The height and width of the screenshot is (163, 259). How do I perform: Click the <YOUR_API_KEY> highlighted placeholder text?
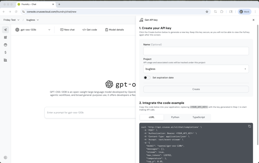pos(199,107)
